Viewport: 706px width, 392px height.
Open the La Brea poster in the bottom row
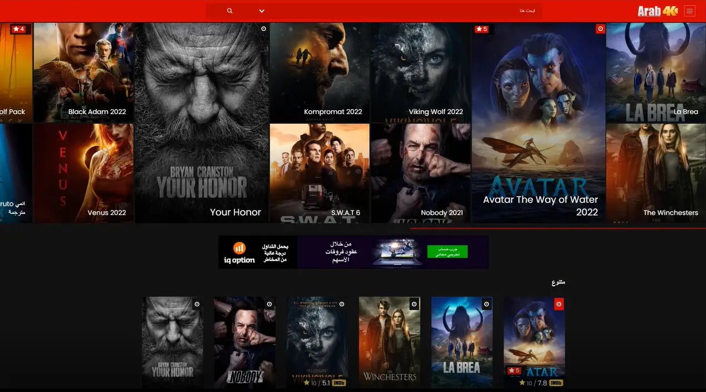click(462, 342)
